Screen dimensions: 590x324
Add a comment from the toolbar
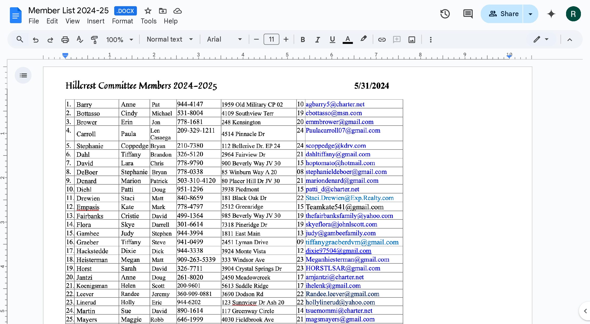tap(397, 40)
